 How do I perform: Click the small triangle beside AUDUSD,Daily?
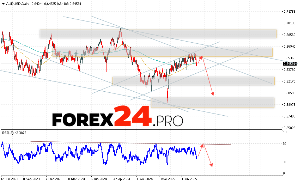pos(3,4)
